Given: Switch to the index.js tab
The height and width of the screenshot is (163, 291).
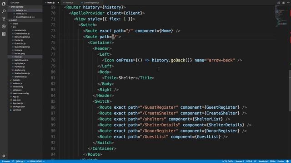Looking at the screenshot, I should tap(50, 3).
